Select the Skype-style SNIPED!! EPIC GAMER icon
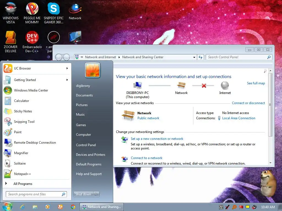This screenshot has width=282, height=211. (54, 13)
